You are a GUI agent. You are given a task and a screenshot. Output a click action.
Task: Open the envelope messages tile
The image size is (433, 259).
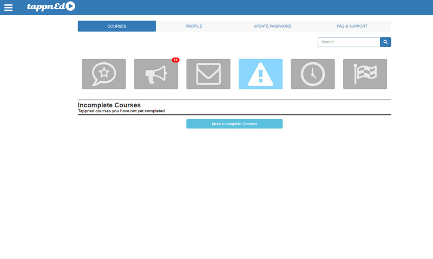pos(208,74)
